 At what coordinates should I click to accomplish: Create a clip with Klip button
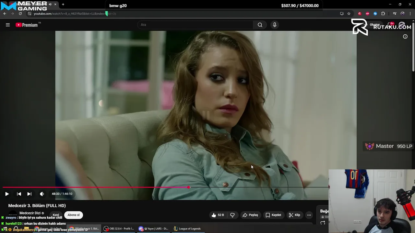point(294,215)
